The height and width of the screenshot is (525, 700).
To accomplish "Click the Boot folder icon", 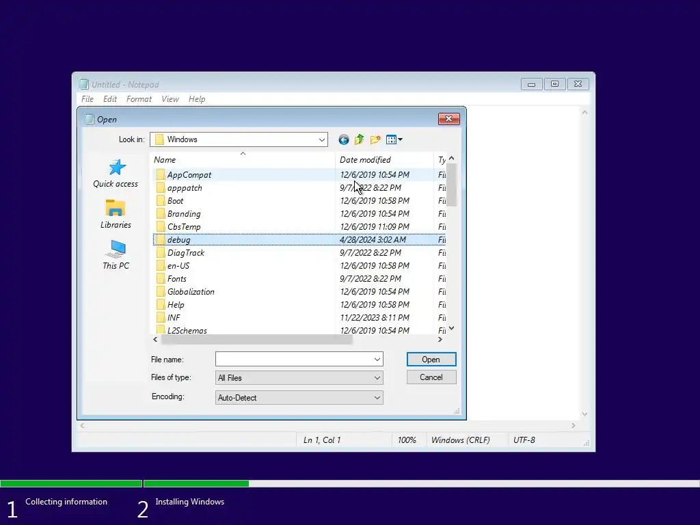I will tap(160, 201).
